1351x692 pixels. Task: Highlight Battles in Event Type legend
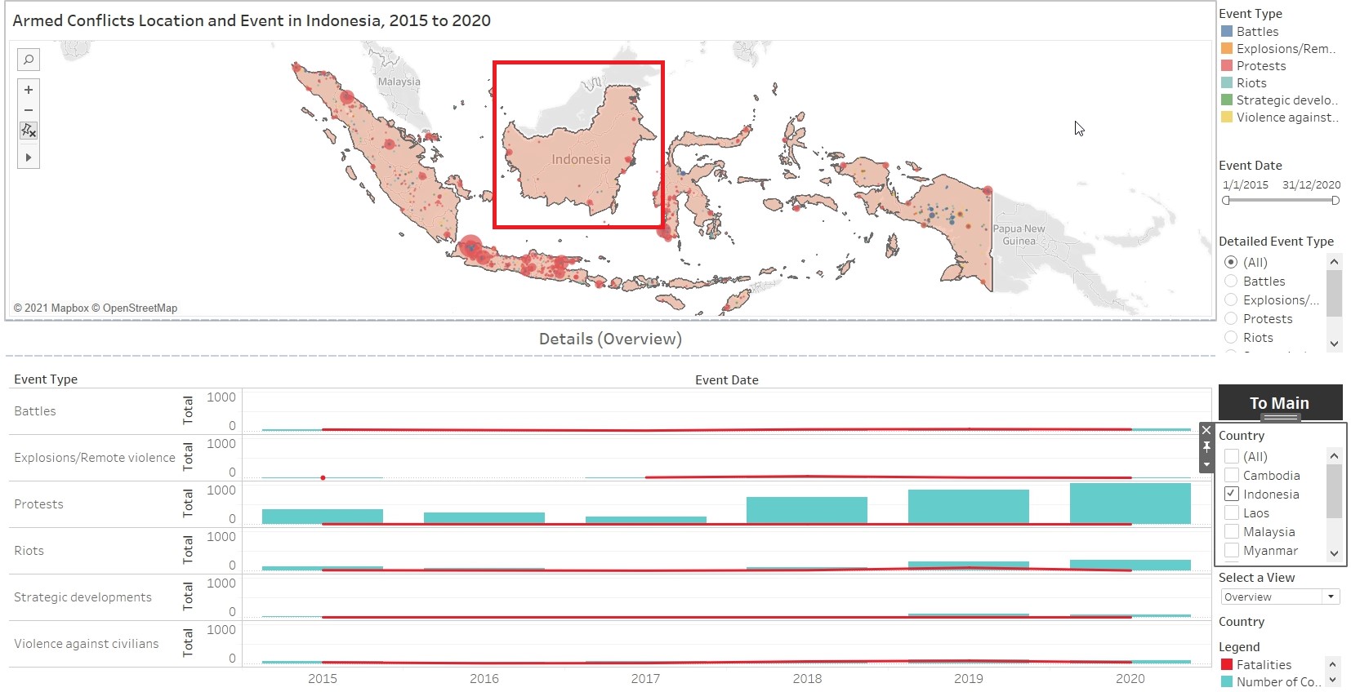tap(1257, 32)
